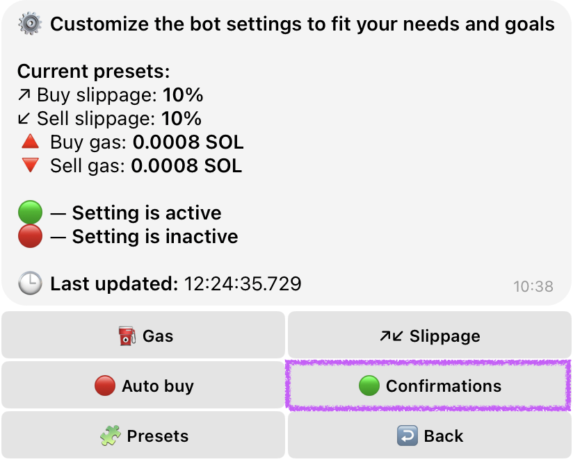Click the gear icon in the message header
573x464 pixels.
click(30, 24)
